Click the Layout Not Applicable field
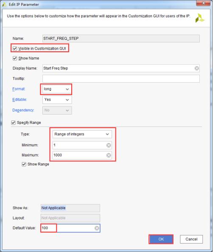This screenshot has height=252, width=213. 70,218
